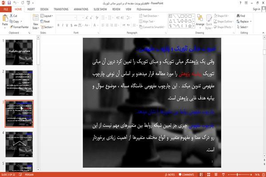Start Slide Show from status bar icon
The width and height of the screenshot is (266, 177).
click(x=223, y=175)
